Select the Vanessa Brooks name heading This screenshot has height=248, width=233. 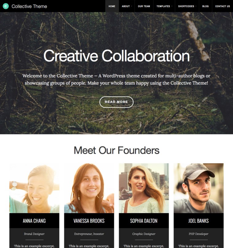tap(89, 221)
